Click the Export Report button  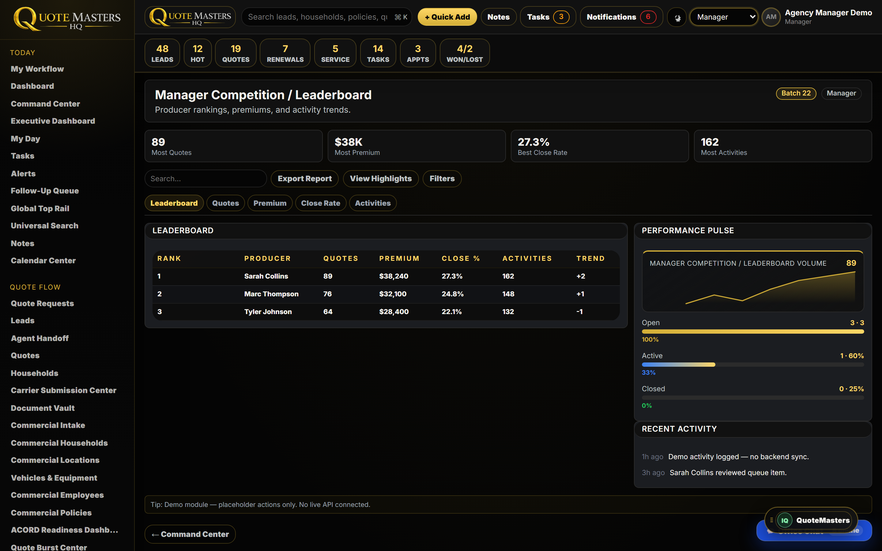304,178
